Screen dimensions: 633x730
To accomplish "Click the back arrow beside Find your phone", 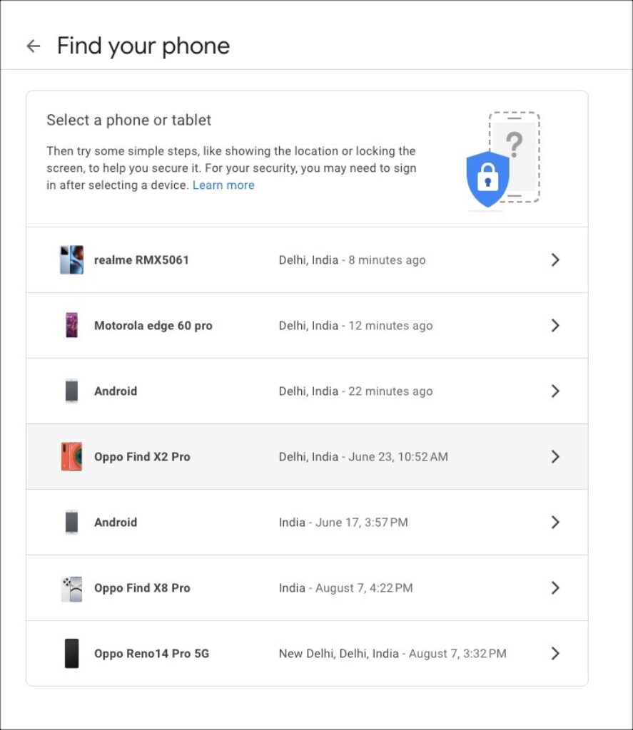I will (34, 46).
